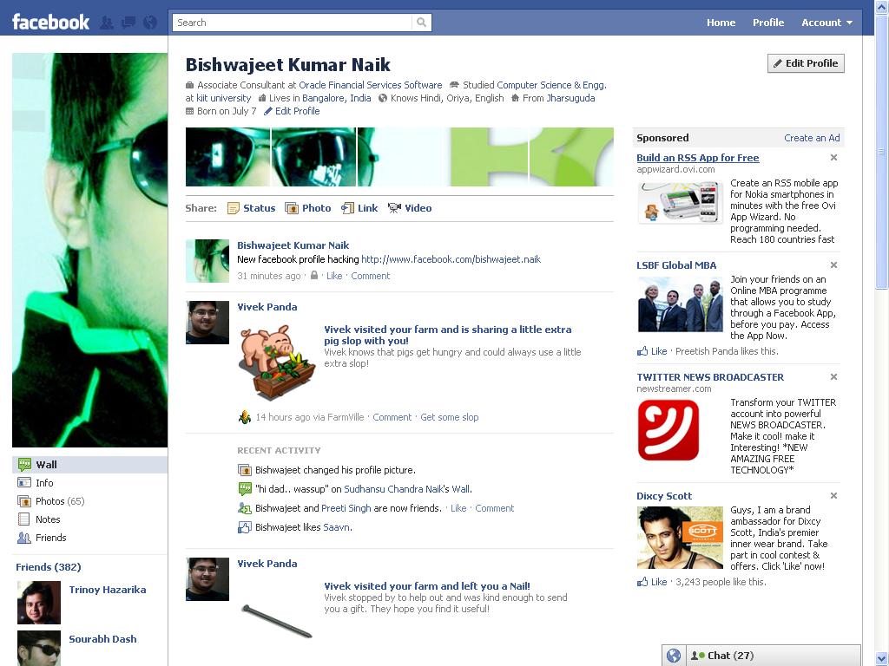Open the notifications globe icon in header
This screenshot has height=666, width=889.
pyautogui.click(x=150, y=23)
